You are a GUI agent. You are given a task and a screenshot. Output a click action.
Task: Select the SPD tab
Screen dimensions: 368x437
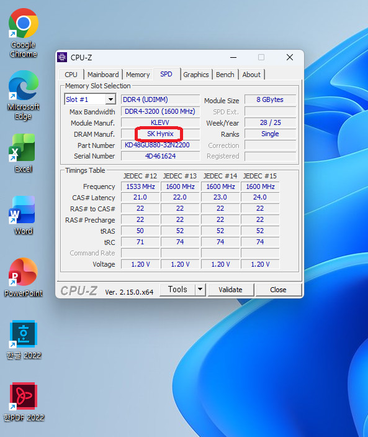[x=166, y=74]
